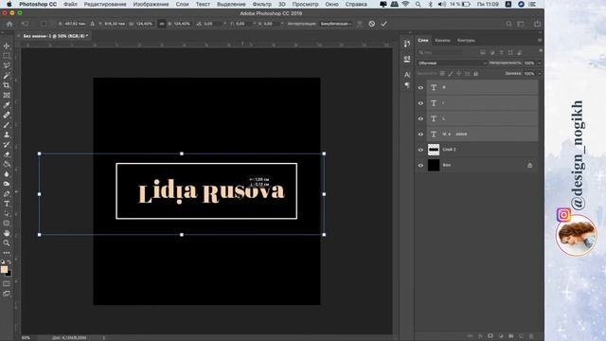Click the Слой 2 layer thumbnail
Viewport: 606px width, 341px height.
[x=434, y=150]
